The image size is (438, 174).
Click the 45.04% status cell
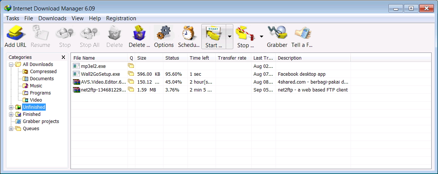click(x=174, y=82)
